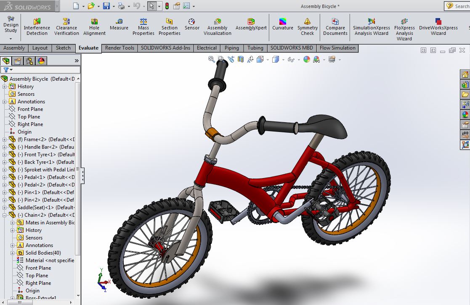Open Render Tools tab
The height and width of the screenshot is (305, 470).
(119, 48)
